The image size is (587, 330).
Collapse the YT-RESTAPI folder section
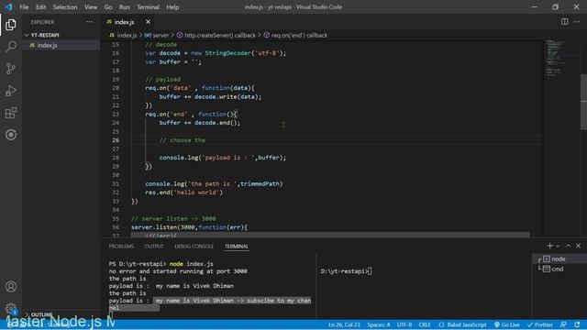(x=45, y=35)
